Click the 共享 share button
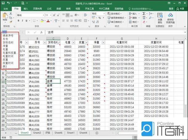 180,9
